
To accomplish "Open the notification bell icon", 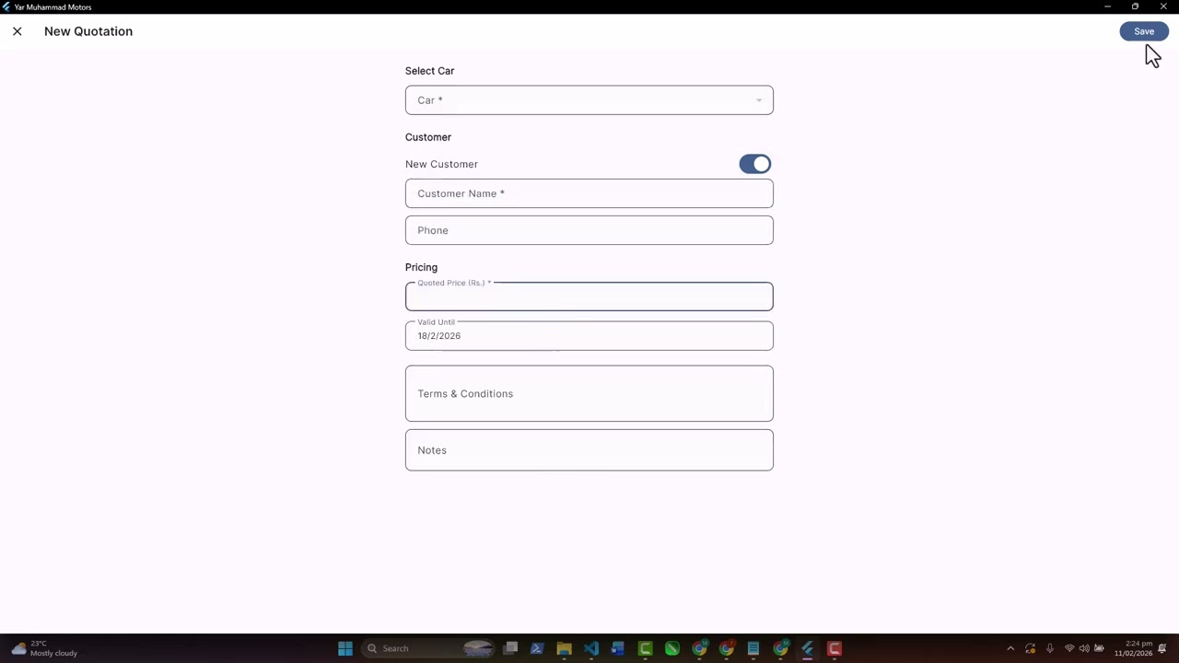I will [1163, 648].
